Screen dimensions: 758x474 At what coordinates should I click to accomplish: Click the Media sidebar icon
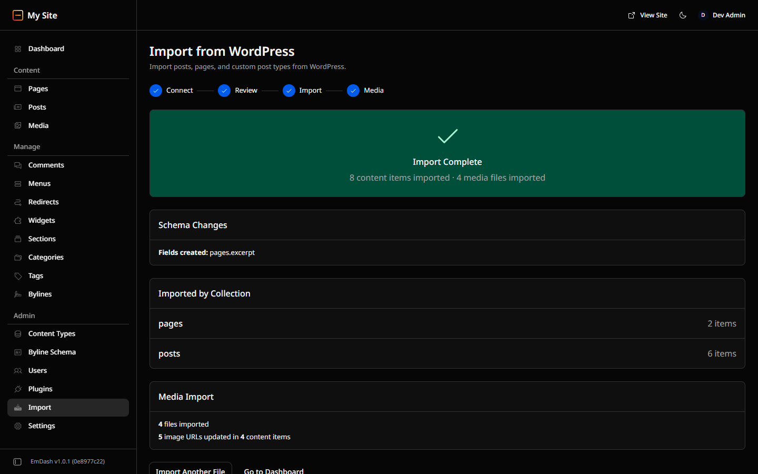click(18, 125)
